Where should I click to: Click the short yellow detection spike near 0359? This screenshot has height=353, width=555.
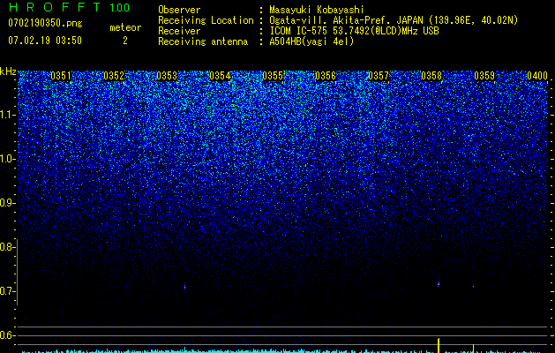[474, 348]
